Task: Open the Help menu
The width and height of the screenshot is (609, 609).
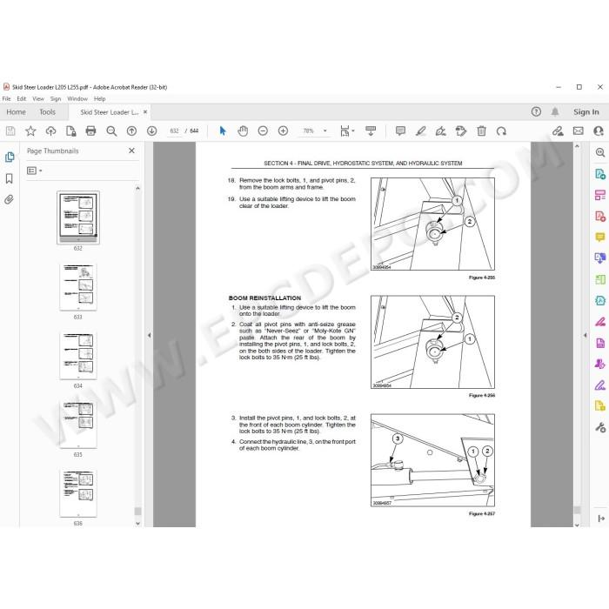Action: coord(99,98)
